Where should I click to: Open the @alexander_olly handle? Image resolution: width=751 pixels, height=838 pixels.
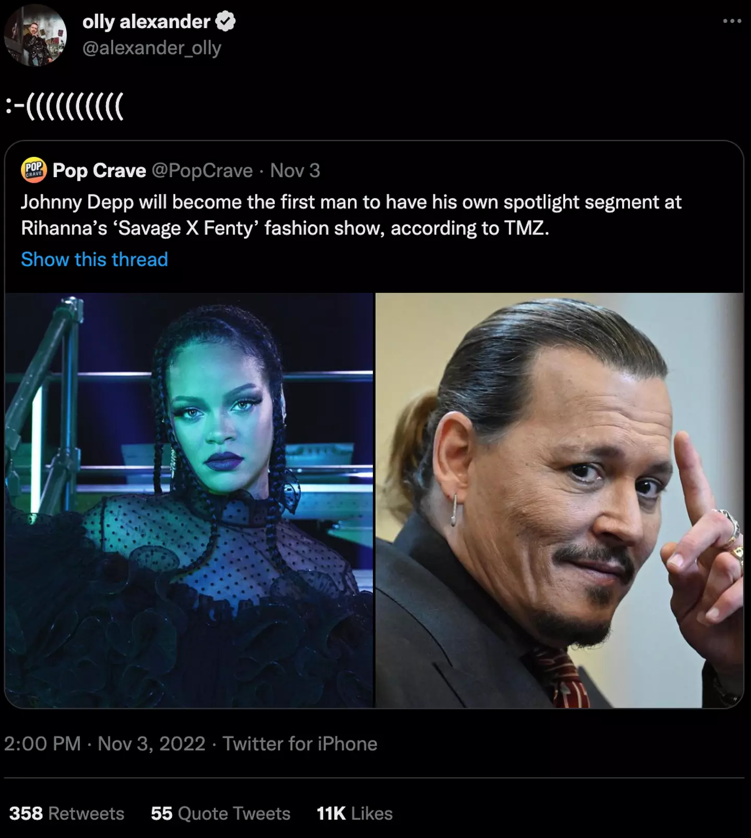(x=152, y=48)
